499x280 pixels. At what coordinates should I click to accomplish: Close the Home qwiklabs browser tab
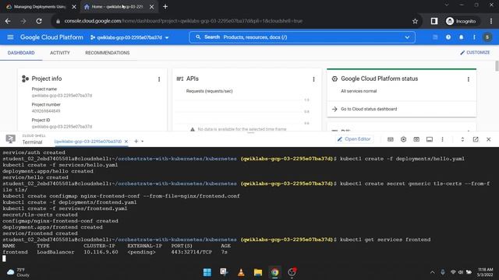[152, 7]
